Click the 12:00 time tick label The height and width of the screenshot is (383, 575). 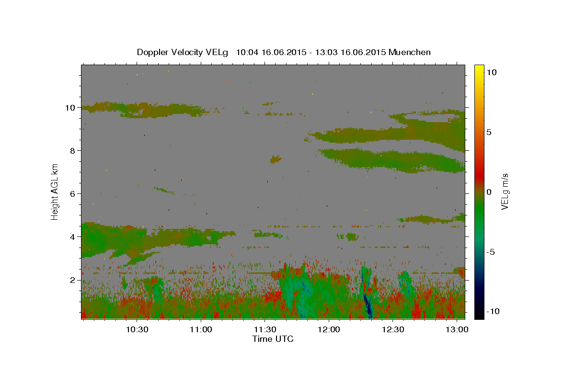[329, 330]
